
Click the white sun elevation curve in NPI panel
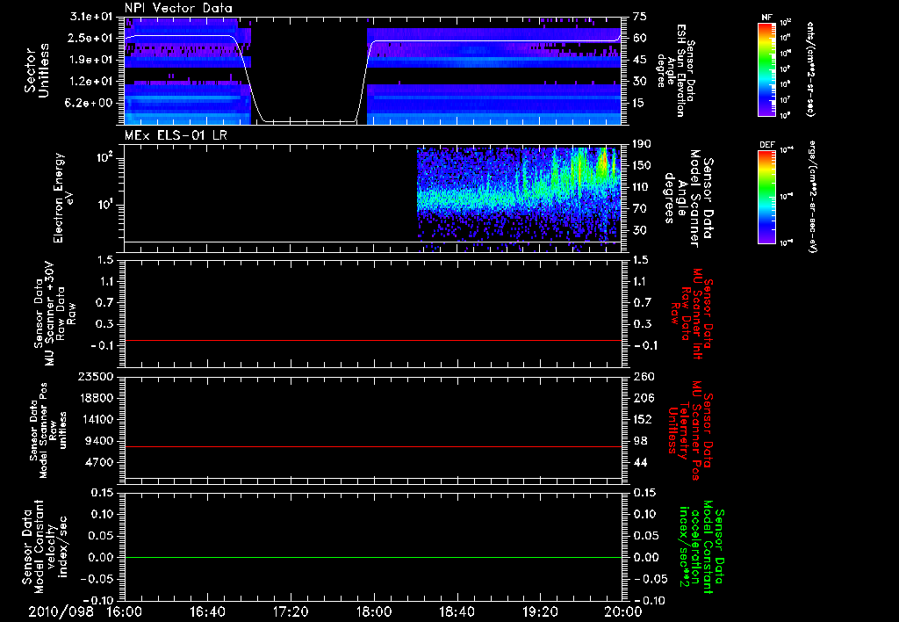(x=373, y=78)
